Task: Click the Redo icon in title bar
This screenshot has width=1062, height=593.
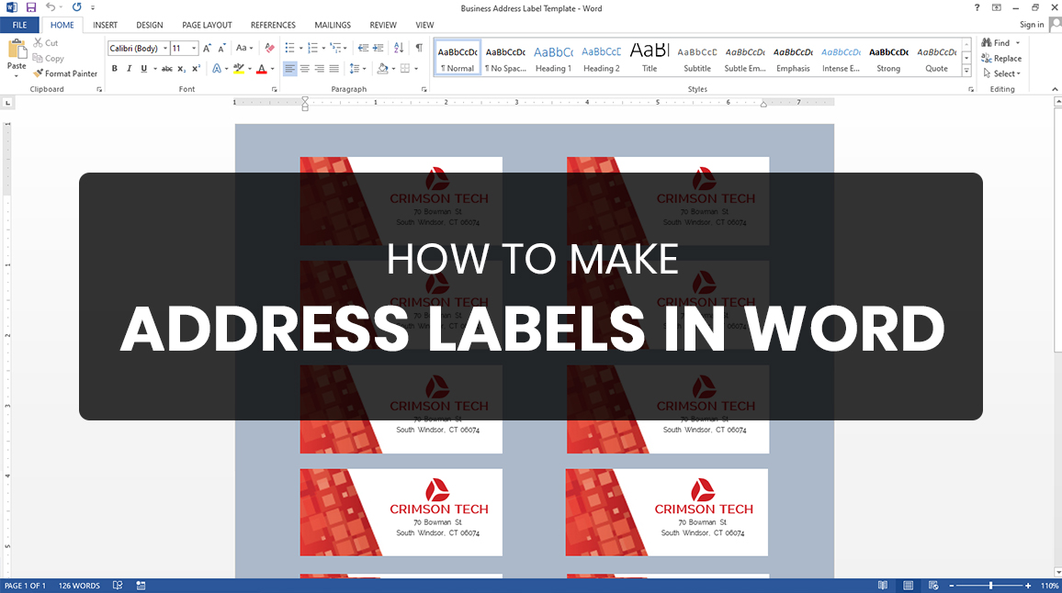Action: (x=76, y=7)
